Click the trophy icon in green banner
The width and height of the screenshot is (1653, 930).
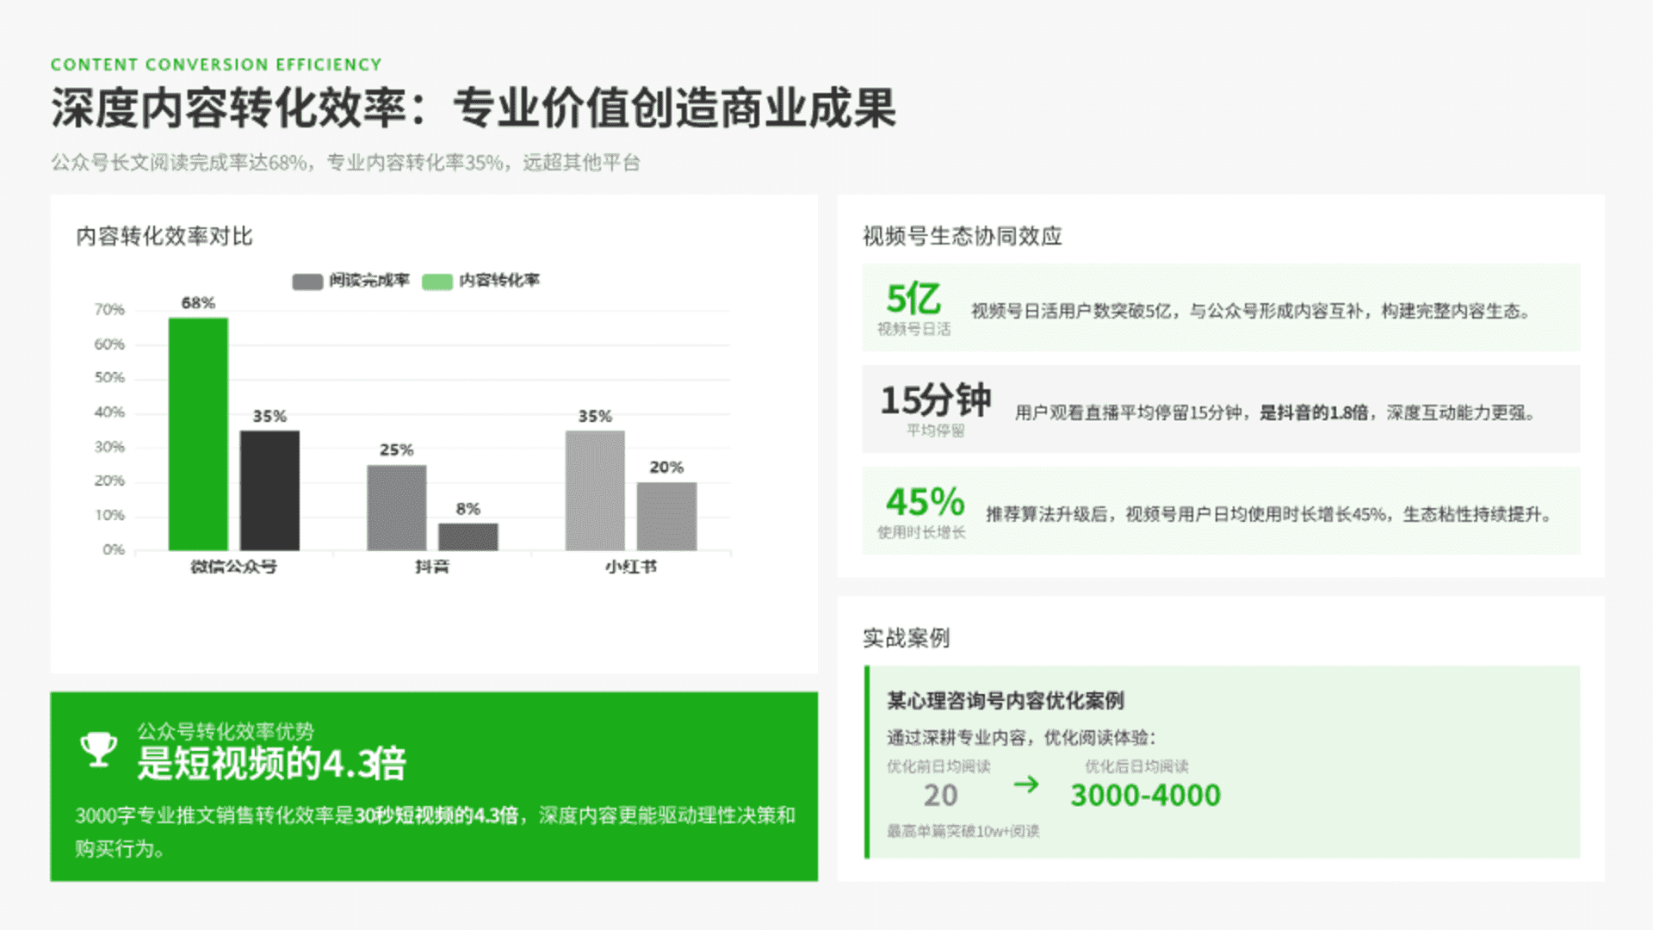98,748
